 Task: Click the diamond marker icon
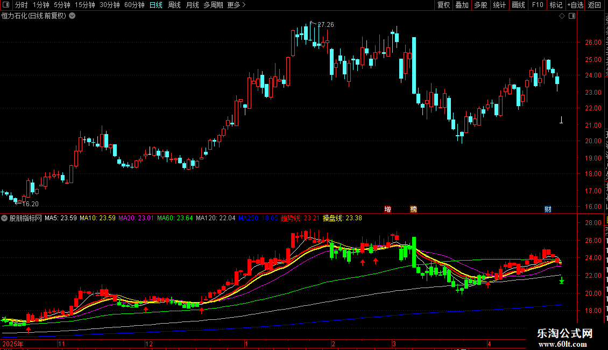pyautogui.click(x=562, y=16)
